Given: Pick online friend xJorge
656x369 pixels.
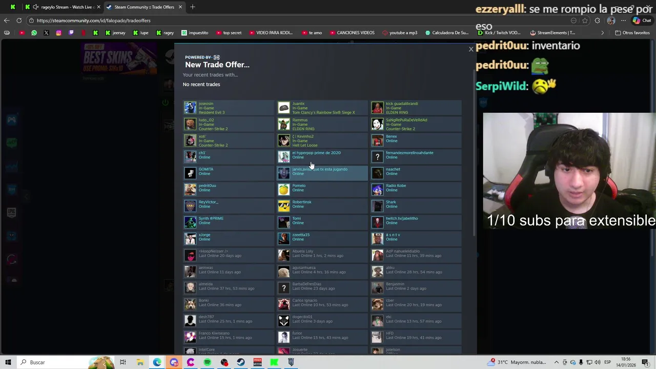Looking at the screenshot, I should pyautogui.click(x=229, y=239).
